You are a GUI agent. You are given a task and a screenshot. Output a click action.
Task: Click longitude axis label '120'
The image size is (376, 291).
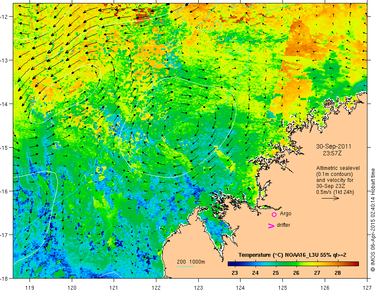(72, 288)
